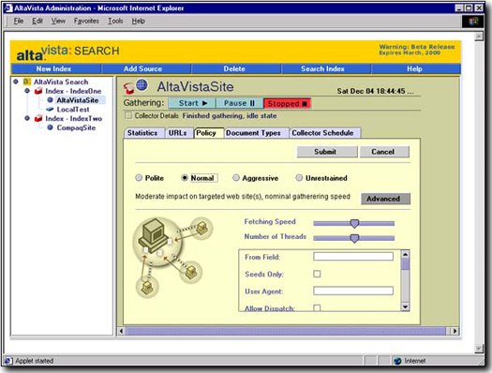The height and width of the screenshot is (373, 492).
Task: Enable the Seeds Only checkbox
Action: [x=317, y=274]
